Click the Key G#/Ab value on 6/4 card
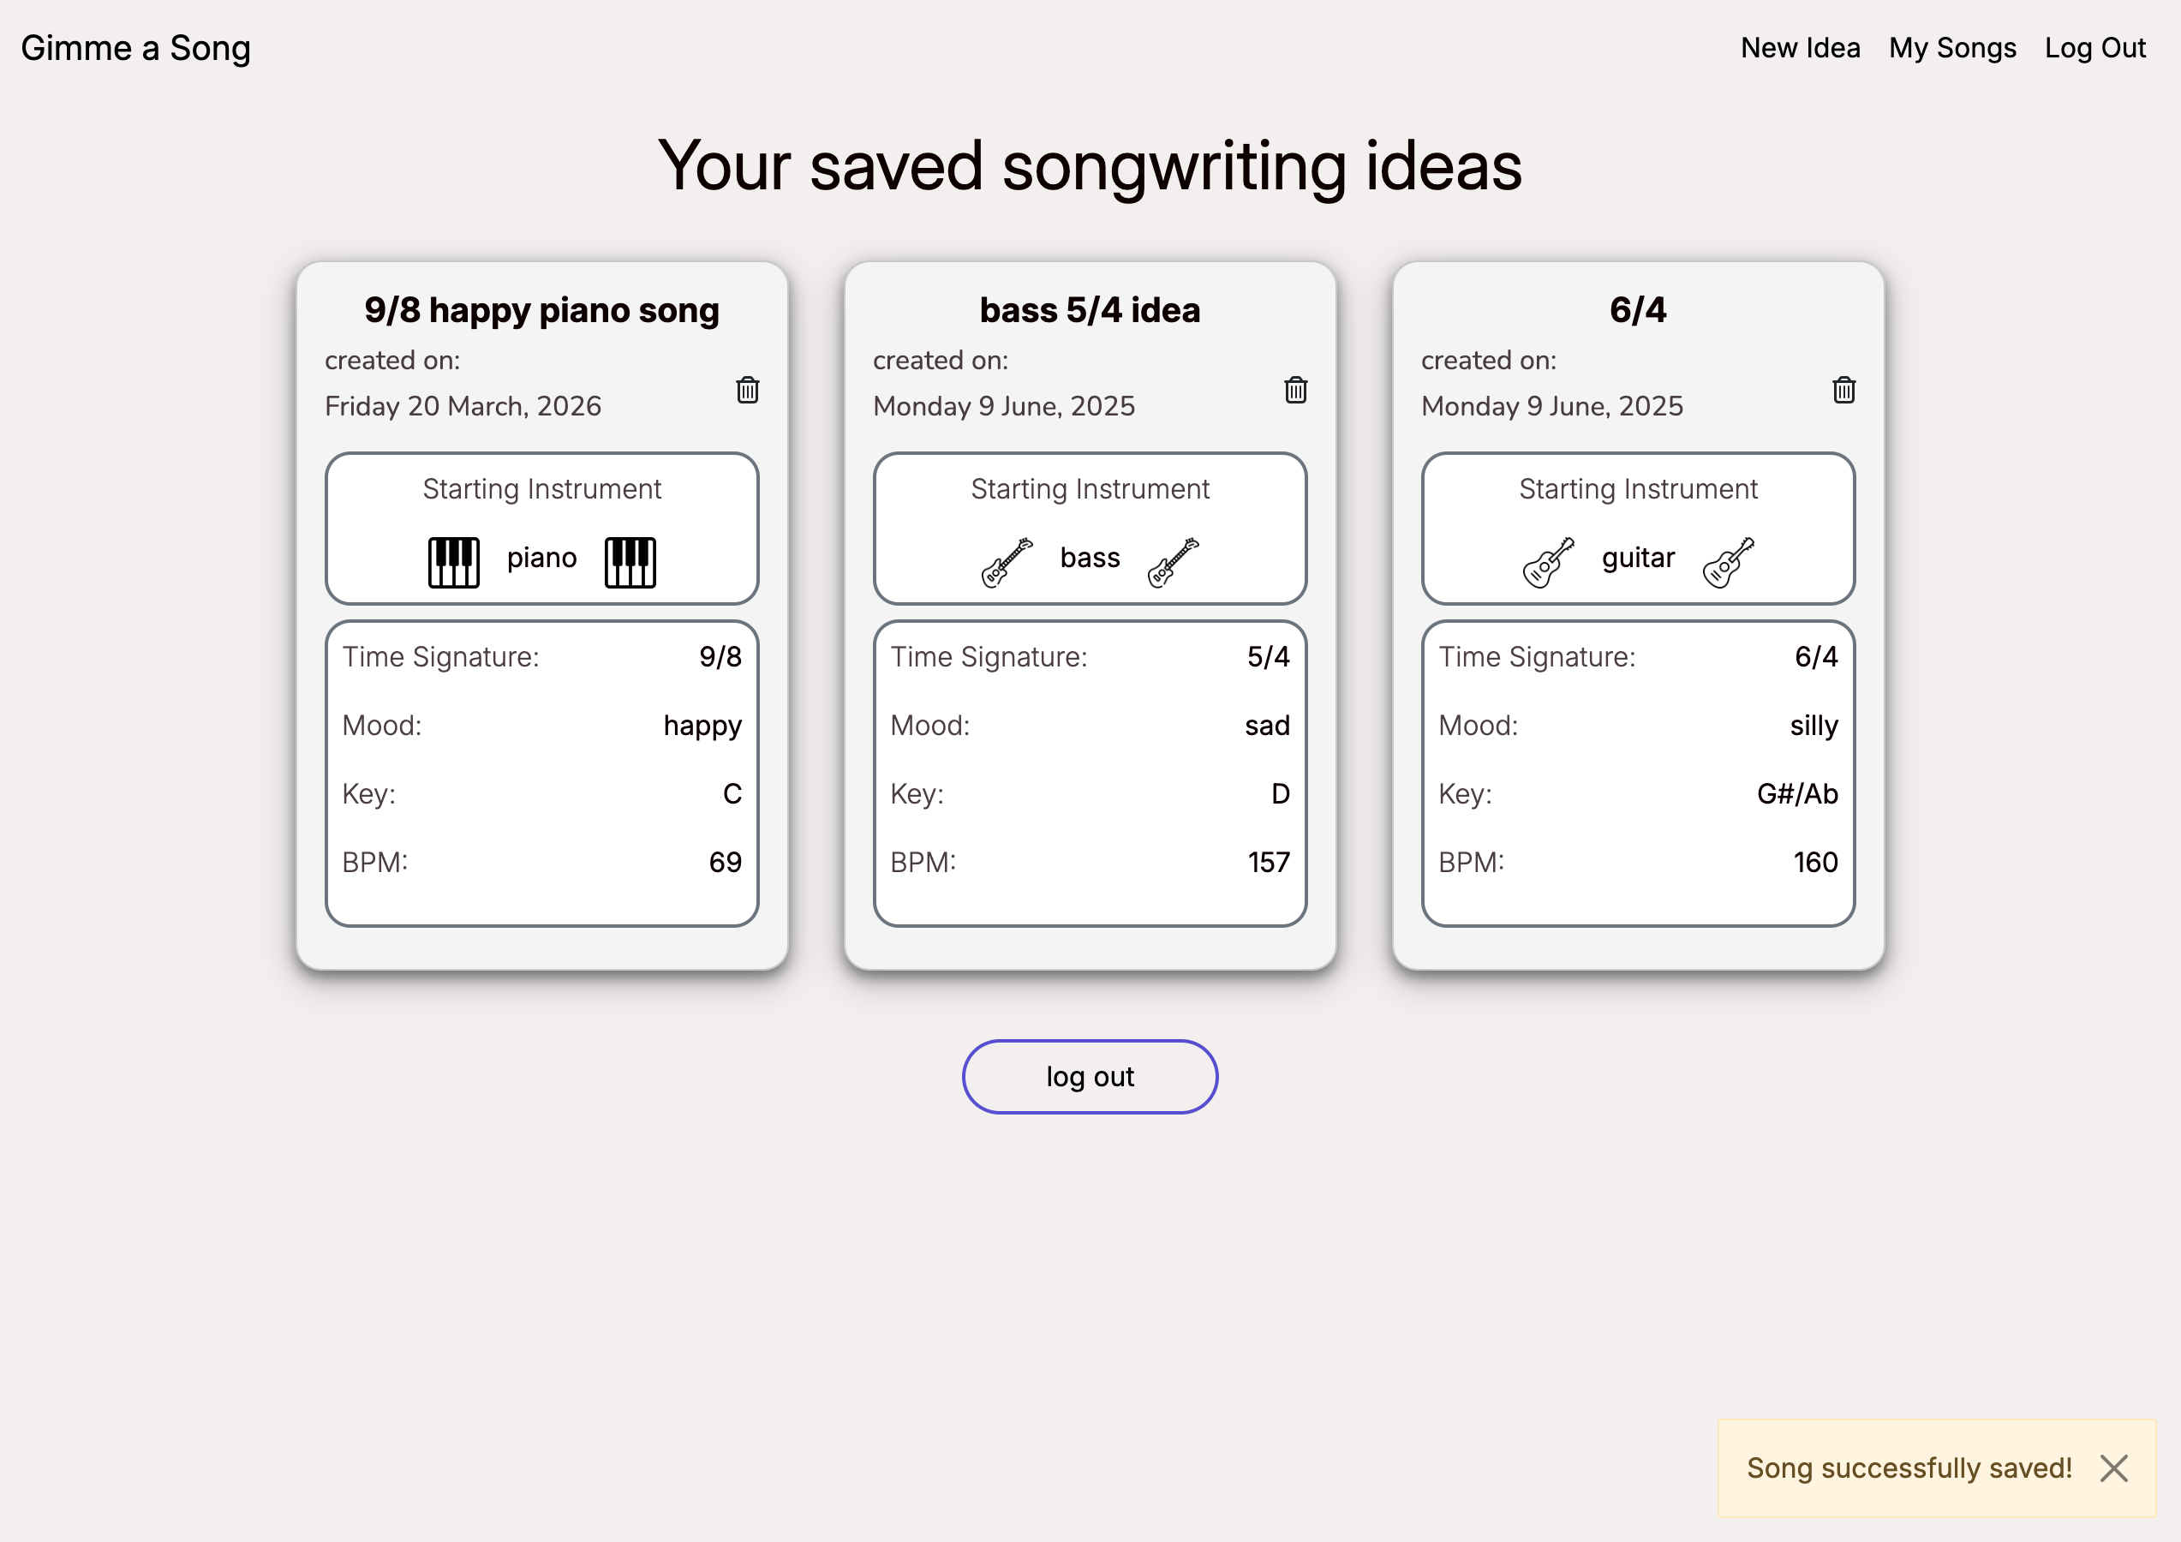Image resolution: width=2181 pixels, height=1542 pixels. pos(1796,794)
